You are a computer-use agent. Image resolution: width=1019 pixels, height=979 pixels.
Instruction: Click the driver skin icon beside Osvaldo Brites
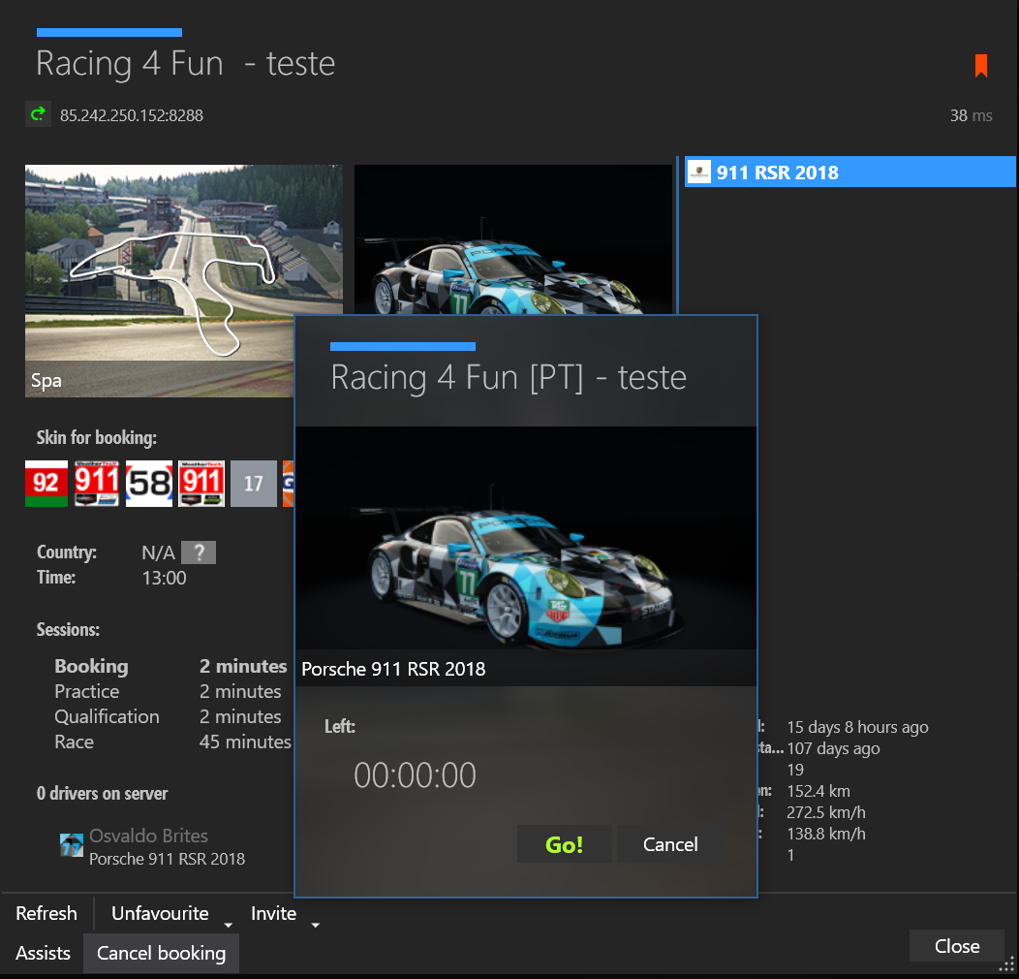pyautogui.click(x=72, y=845)
